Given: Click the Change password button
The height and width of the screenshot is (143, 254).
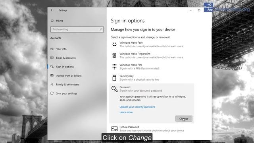Looking at the screenshot, I should point(184,118).
